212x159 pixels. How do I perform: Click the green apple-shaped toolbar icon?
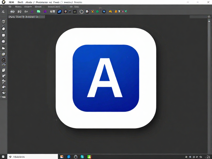coord(97,12)
